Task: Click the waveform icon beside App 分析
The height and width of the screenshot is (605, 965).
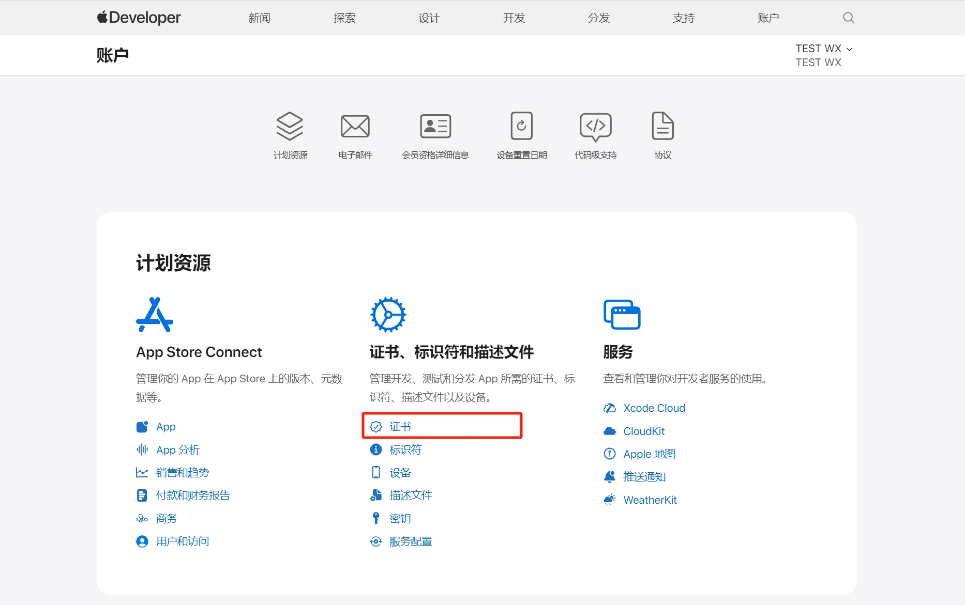Action: point(142,449)
